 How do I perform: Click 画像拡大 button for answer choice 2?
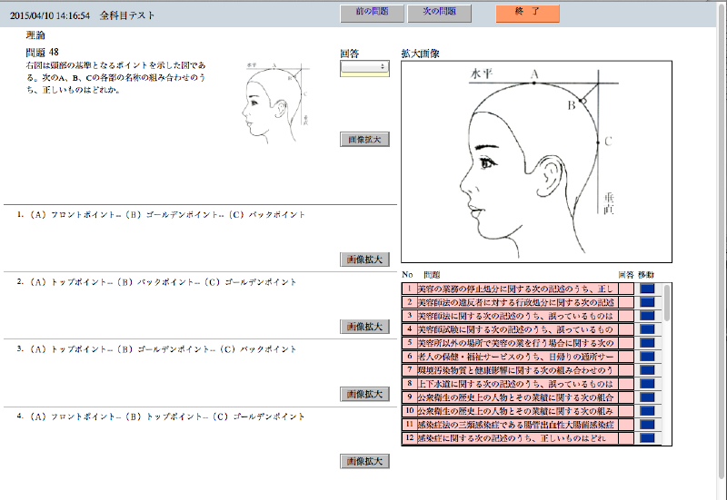click(365, 326)
